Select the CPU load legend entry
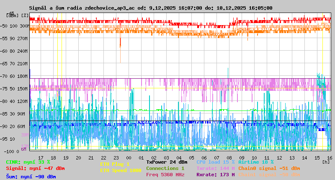The width and height of the screenshot is (335, 180). pyautogui.click(x=215, y=162)
